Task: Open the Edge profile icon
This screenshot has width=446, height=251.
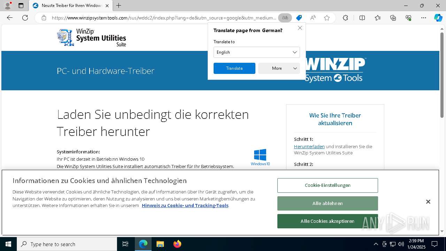Action: (x=7, y=5)
